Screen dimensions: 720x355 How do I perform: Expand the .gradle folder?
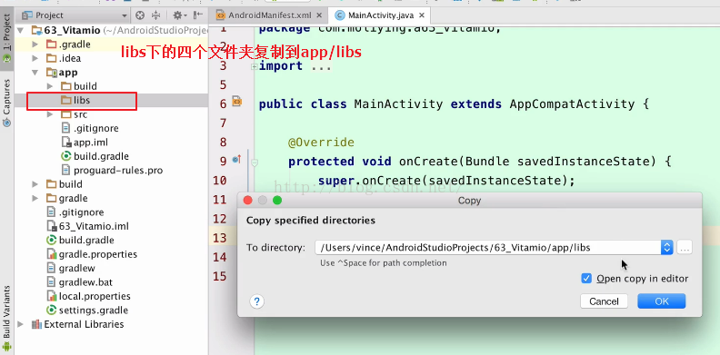pyautogui.click(x=35, y=44)
